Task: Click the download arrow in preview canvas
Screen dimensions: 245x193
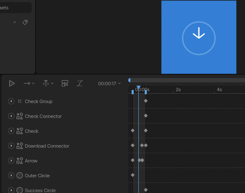Action: coord(199,33)
